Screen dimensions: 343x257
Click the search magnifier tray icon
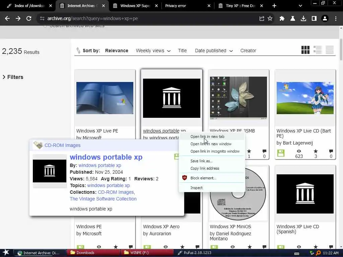point(318,253)
